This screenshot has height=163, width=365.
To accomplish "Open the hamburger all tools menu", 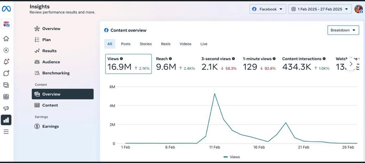I will (6, 132).
